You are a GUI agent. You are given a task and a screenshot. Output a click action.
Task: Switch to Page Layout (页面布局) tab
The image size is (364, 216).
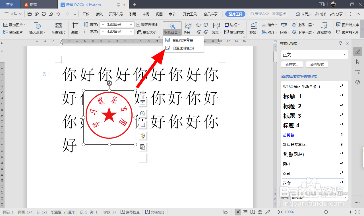click(x=116, y=14)
